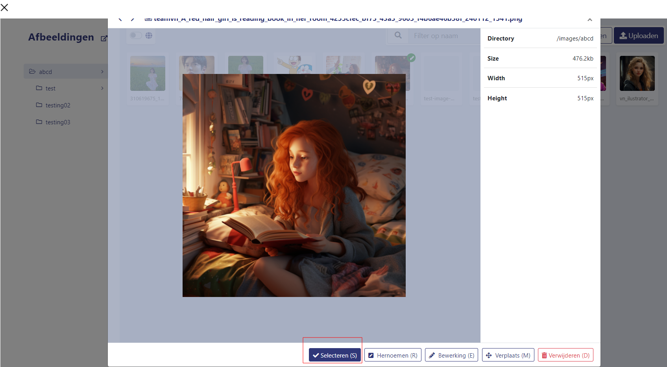The height and width of the screenshot is (367, 667).
Task: Click the Verwijderen (D) delete button
Action: (x=565, y=355)
